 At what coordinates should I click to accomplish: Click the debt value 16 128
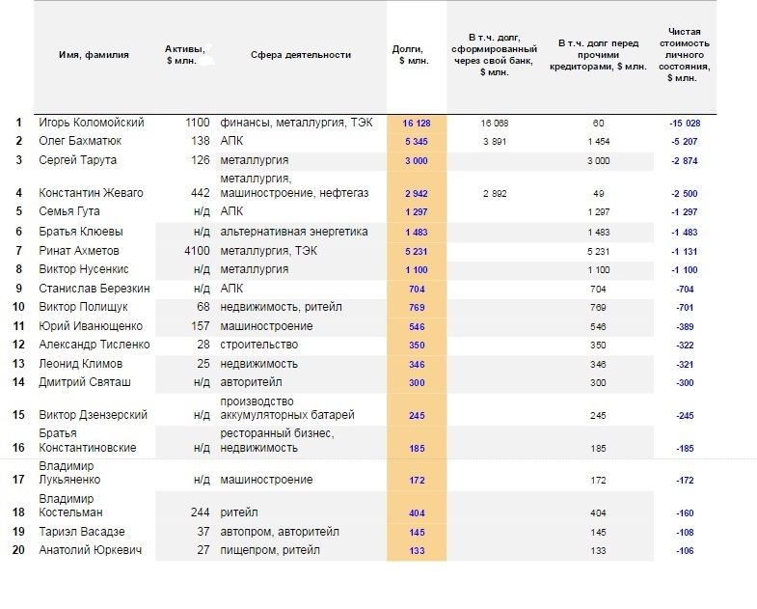click(x=417, y=124)
